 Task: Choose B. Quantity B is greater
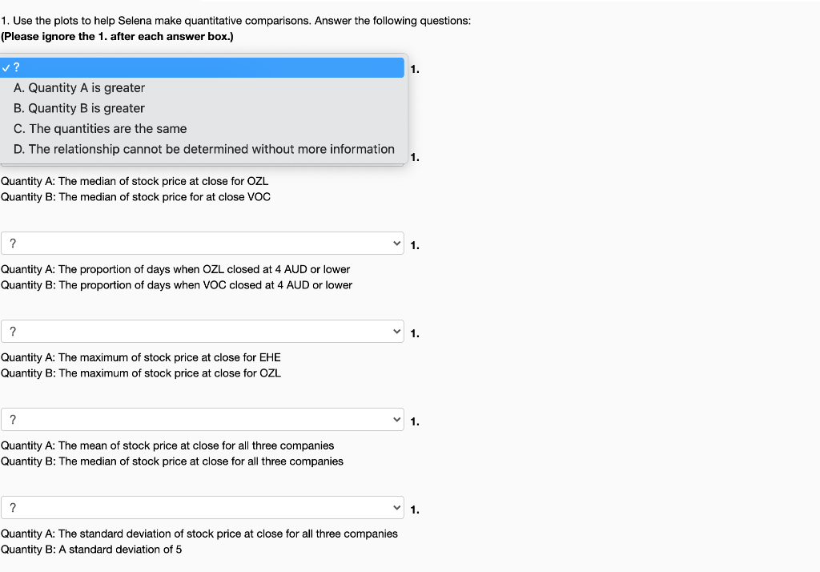[79, 108]
